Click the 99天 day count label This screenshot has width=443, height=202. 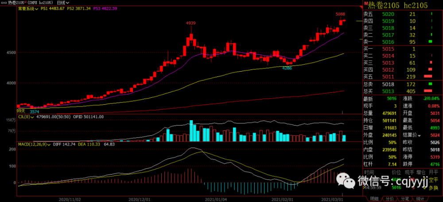click(x=21, y=111)
